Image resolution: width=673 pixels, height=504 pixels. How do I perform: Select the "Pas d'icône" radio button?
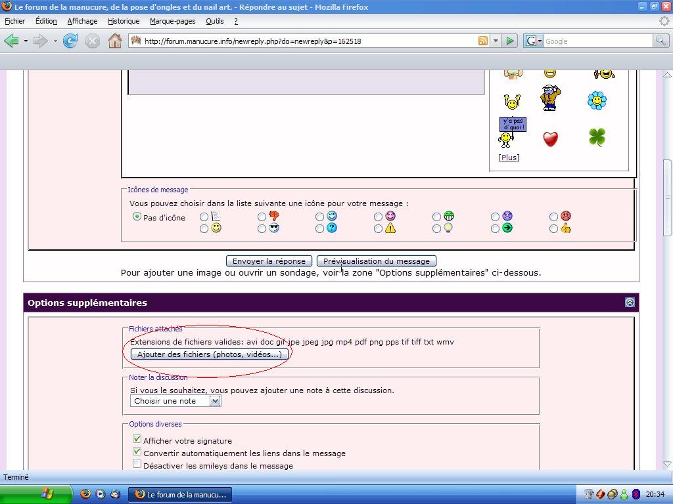(x=137, y=217)
